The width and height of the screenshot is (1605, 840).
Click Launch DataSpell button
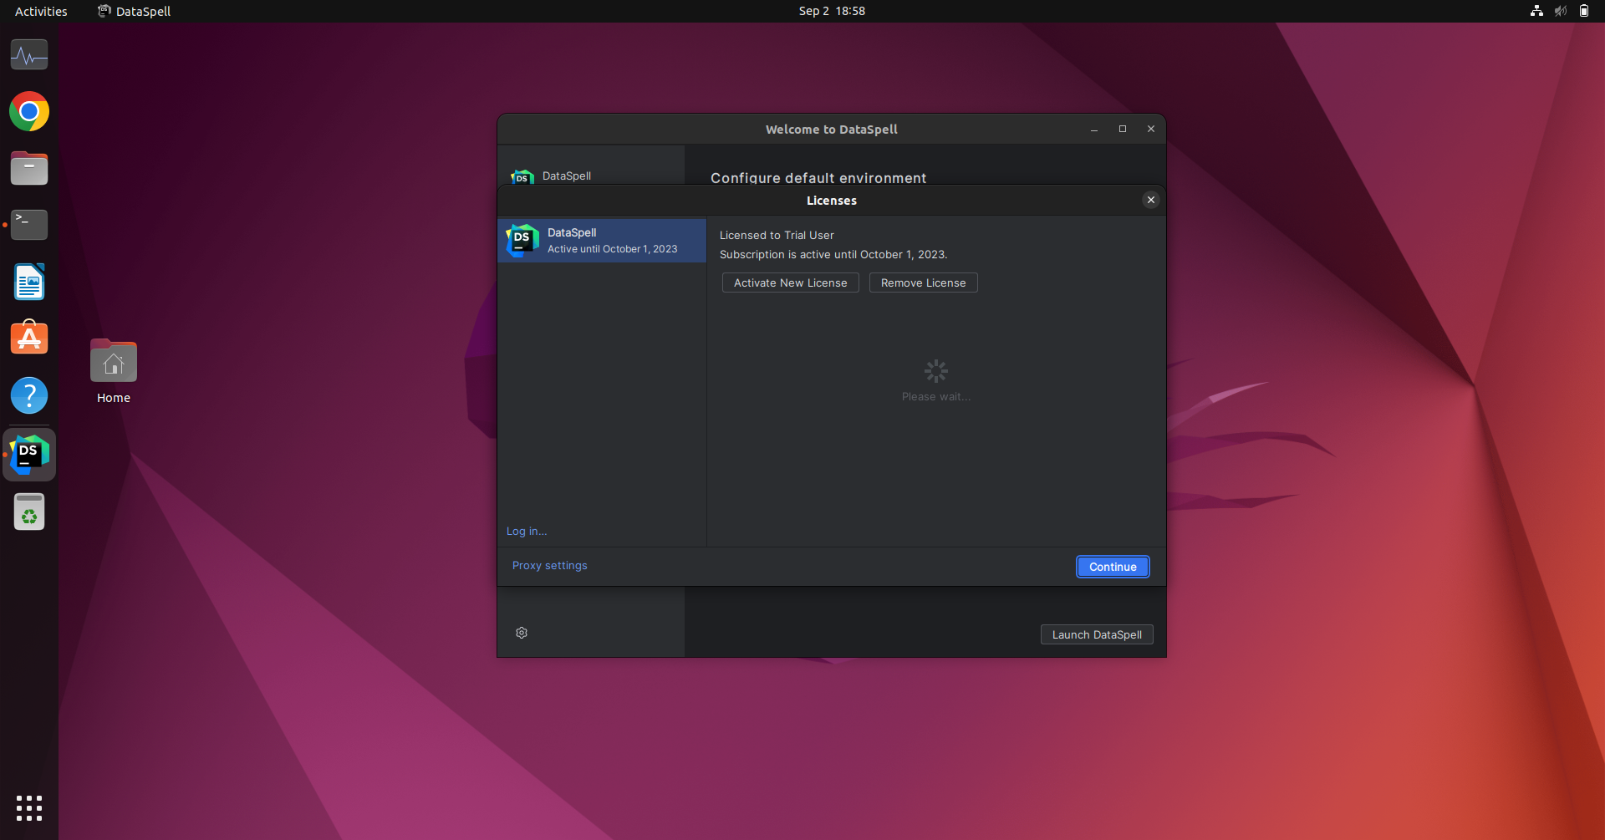1096,635
